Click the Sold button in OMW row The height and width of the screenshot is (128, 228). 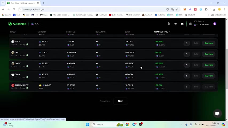[x=196, y=65]
